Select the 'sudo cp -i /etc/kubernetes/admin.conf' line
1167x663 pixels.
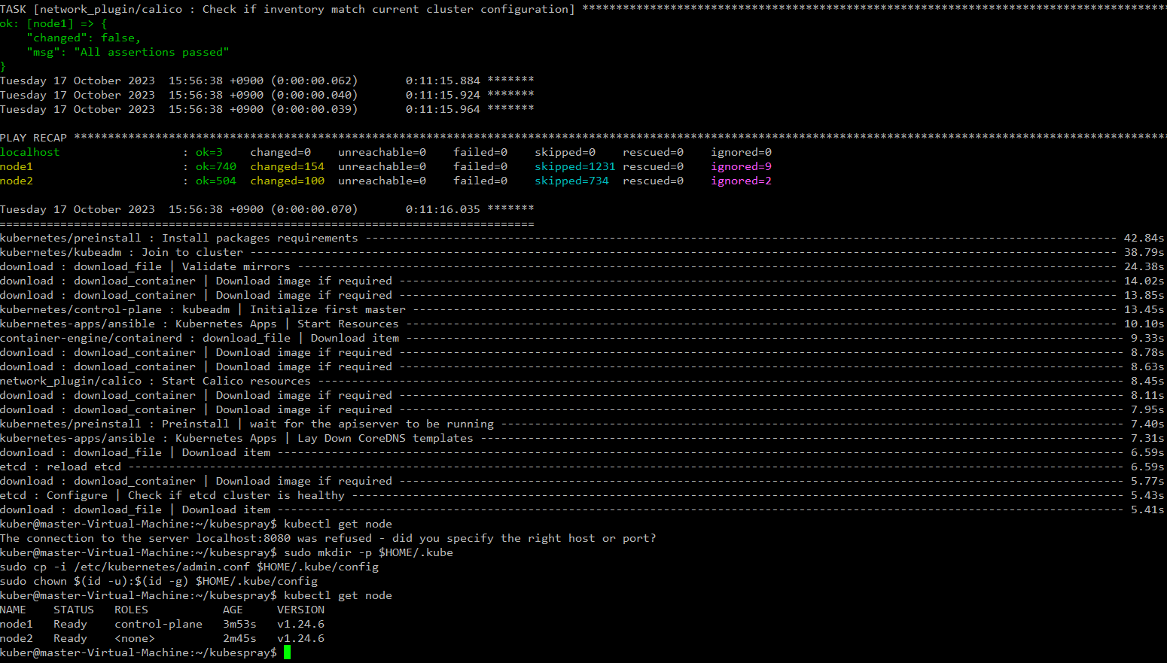point(190,567)
